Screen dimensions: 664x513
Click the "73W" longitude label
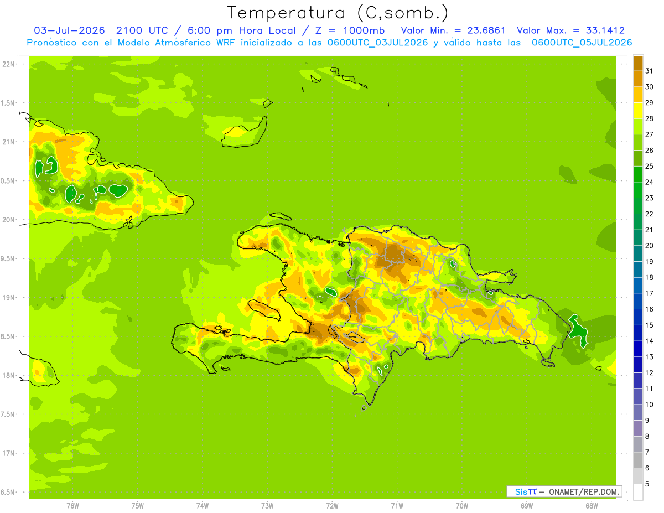(x=267, y=506)
